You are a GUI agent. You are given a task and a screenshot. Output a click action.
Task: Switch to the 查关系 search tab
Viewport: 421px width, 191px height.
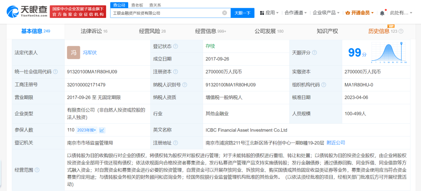pyautogui.click(x=155, y=5)
